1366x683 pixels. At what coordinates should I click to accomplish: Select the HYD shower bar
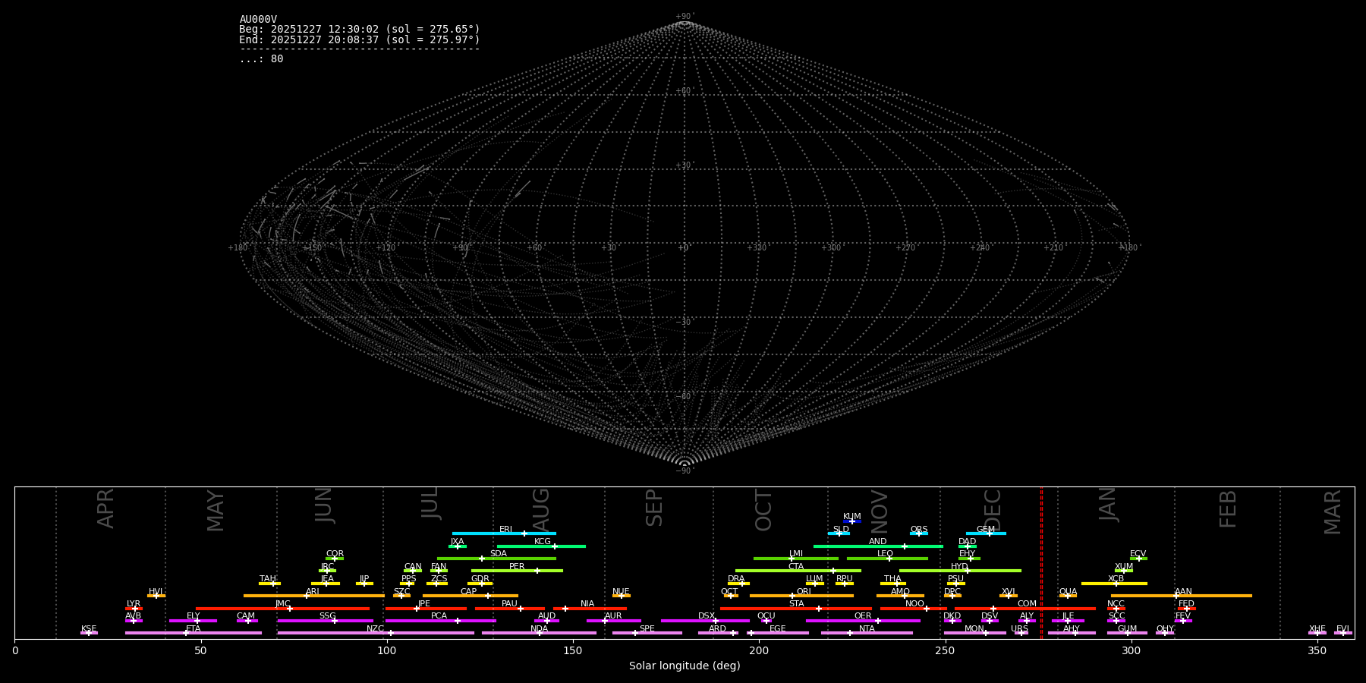coord(960,571)
